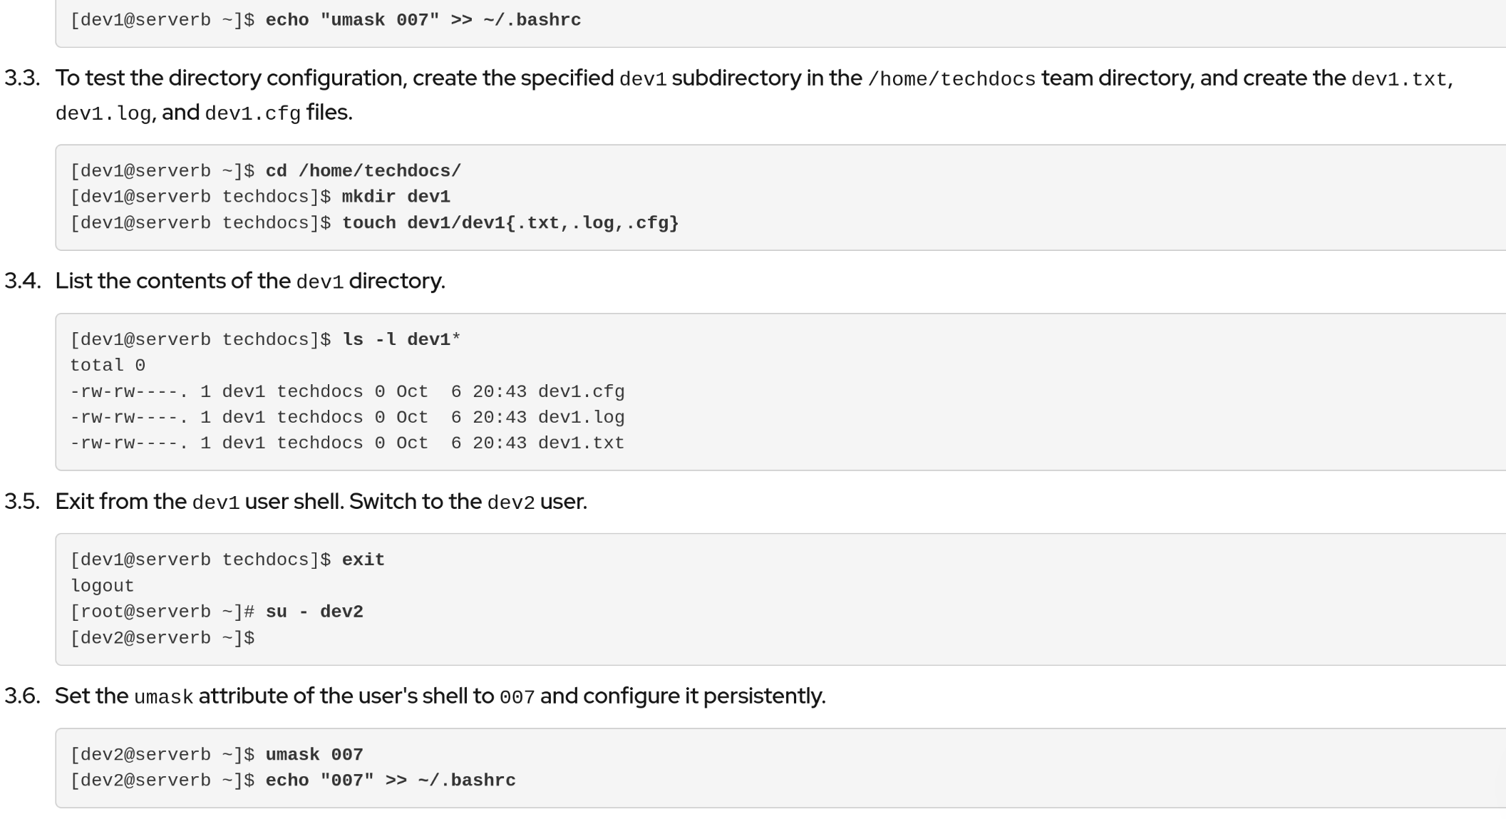Click the /home/techdocs path in step 3.3
The width and height of the screenshot is (1506, 819).
point(951,79)
